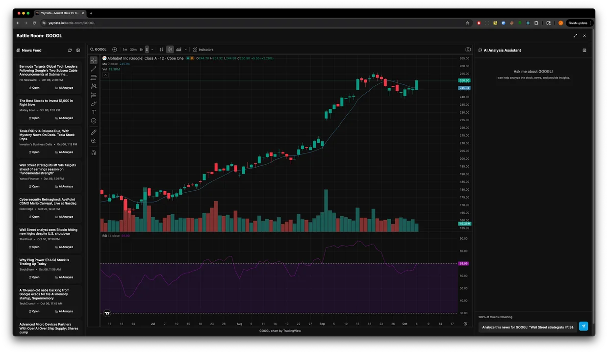Click the compare/add symbol plus icon
The width and height of the screenshot is (608, 353).
pos(114,50)
